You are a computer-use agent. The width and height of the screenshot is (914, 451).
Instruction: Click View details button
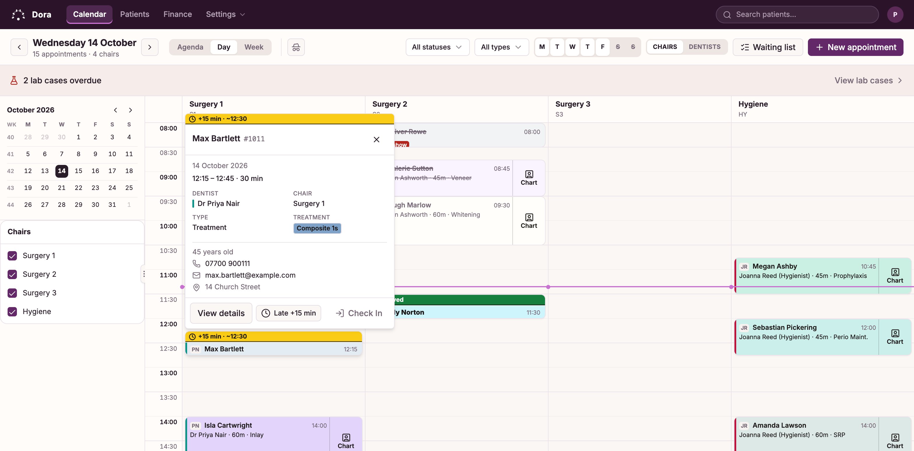tap(221, 313)
